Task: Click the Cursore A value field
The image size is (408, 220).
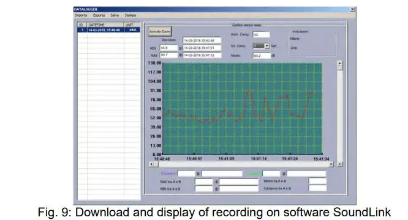Action: 186,174
